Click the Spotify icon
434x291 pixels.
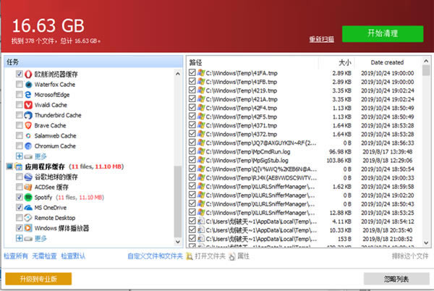tap(28, 197)
